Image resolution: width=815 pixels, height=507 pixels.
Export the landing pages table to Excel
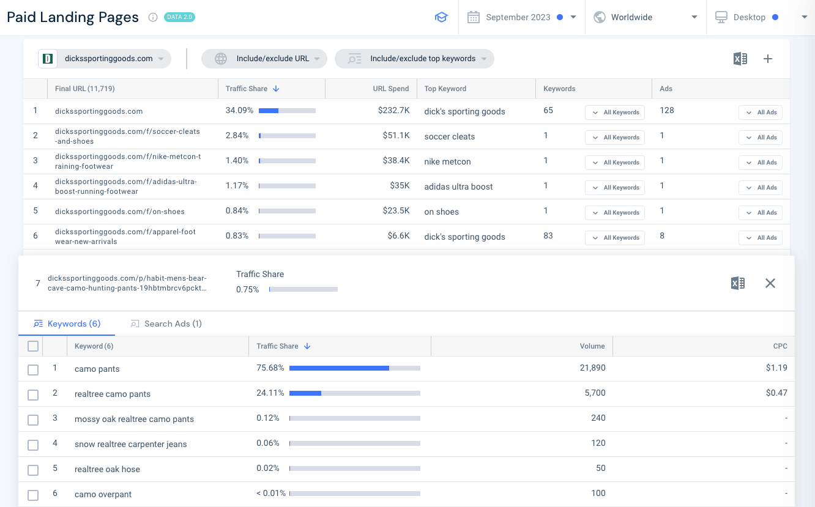pos(740,59)
